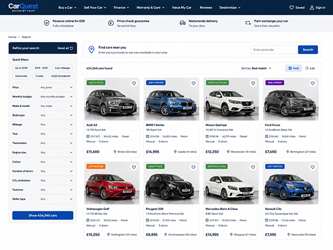
Task: Expand the Monthly budget dropdown
Action: tap(56, 96)
